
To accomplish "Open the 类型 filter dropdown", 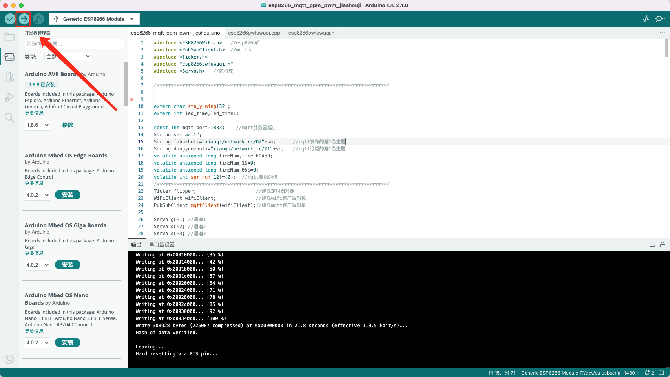I will [68, 57].
